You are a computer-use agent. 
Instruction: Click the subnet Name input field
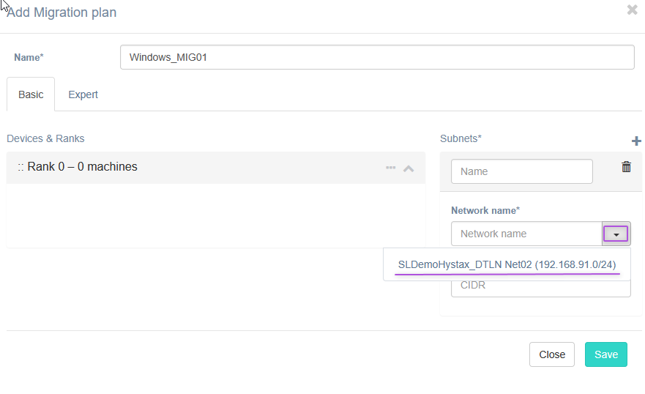[521, 171]
